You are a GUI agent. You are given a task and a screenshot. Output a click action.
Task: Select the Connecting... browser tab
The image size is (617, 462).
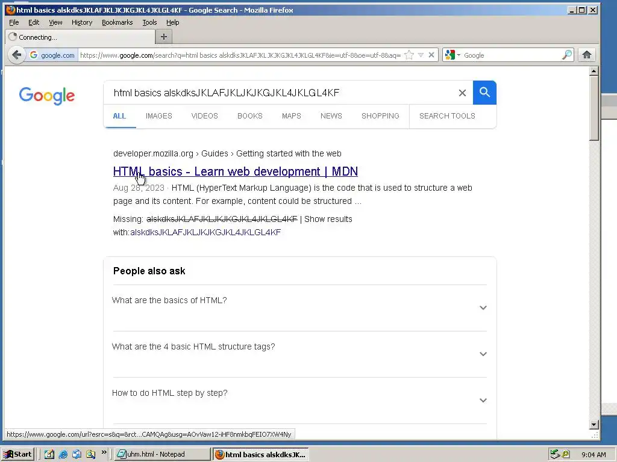click(x=80, y=37)
